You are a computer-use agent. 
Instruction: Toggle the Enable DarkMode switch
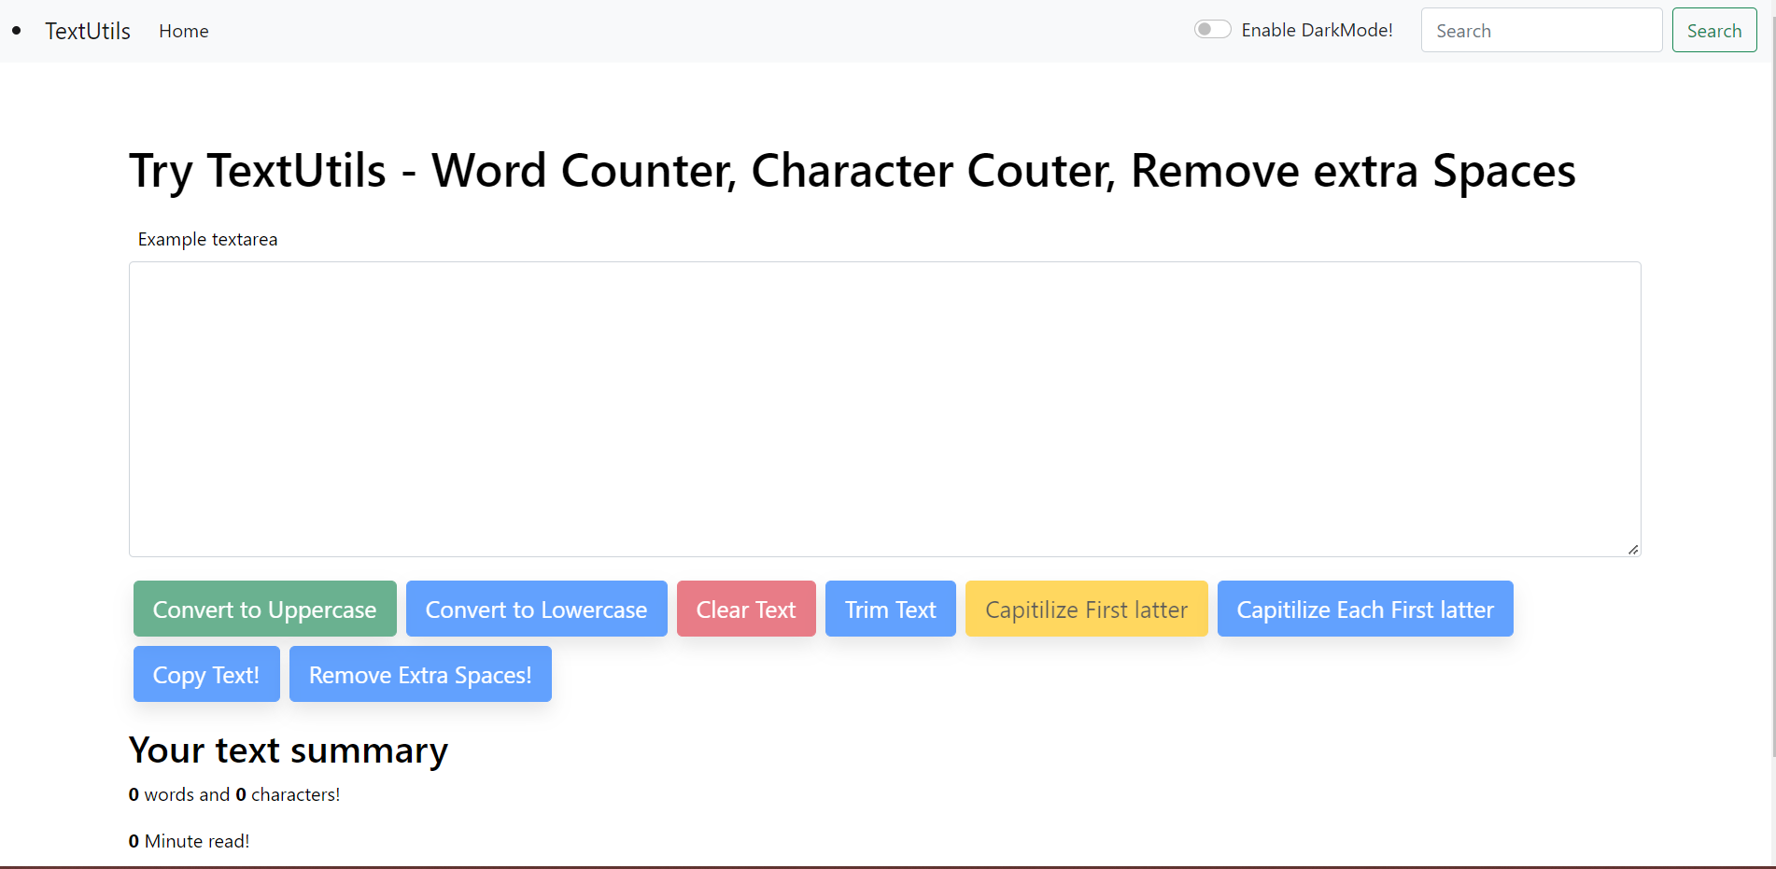(1212, 30)
